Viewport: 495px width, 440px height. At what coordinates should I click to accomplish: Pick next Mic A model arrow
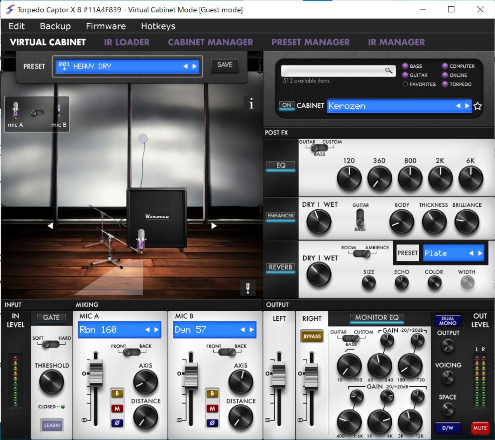click(x=156, y=330)
